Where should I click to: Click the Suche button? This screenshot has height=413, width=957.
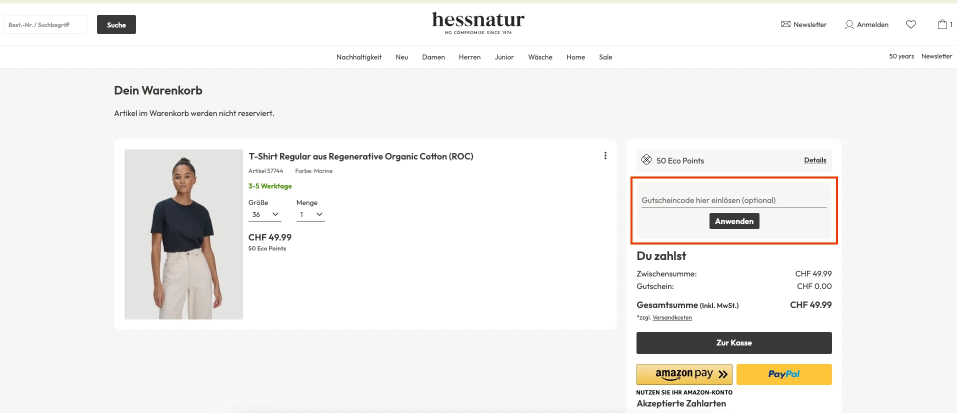click(x=116, y=24)
